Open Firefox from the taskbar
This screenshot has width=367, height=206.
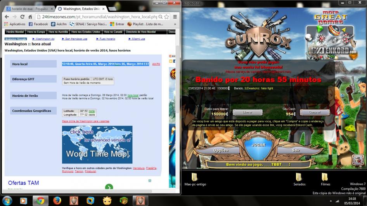pos(57,201)
